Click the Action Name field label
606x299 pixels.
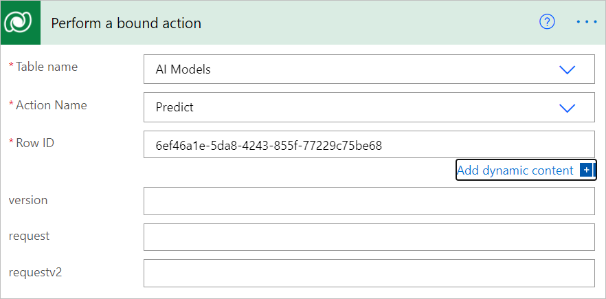click(x=52, y=105)
